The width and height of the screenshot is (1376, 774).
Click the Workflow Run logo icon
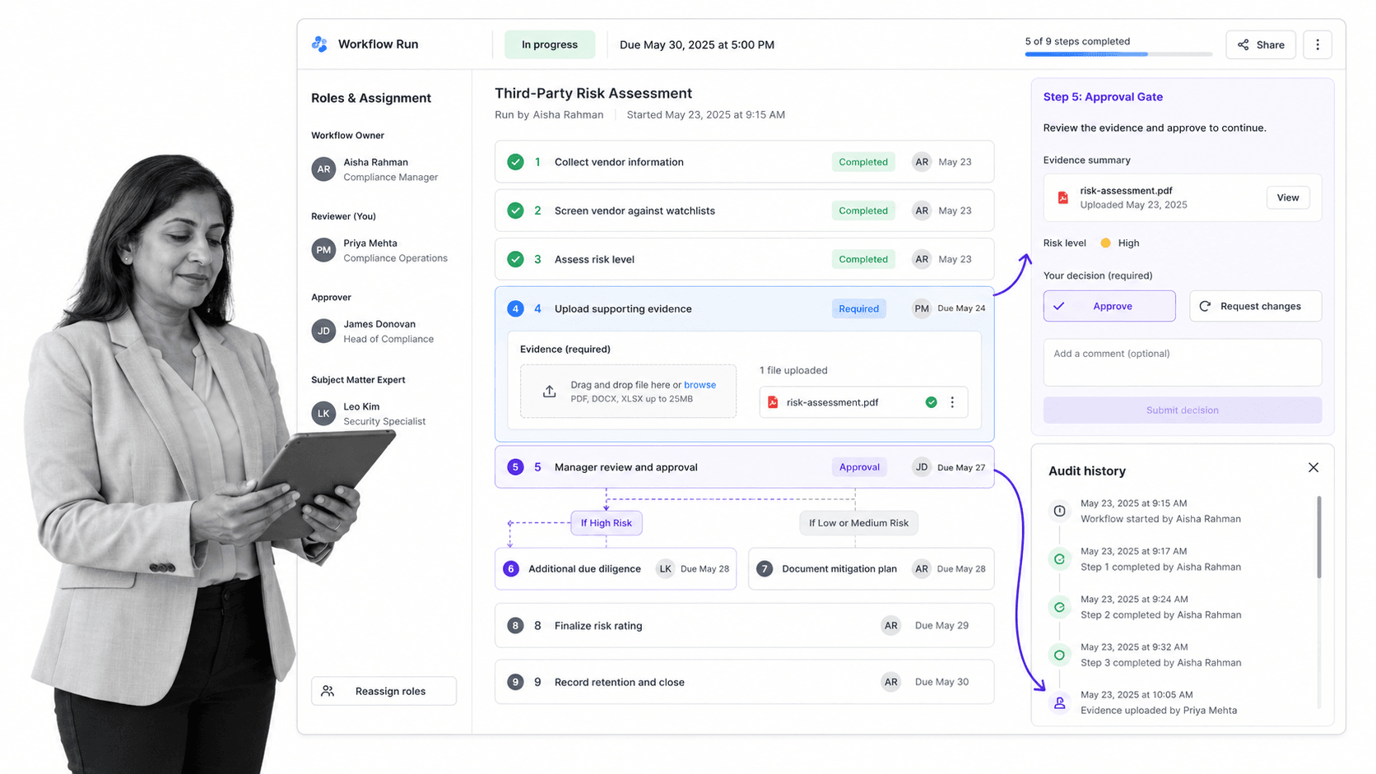[319, 44]
